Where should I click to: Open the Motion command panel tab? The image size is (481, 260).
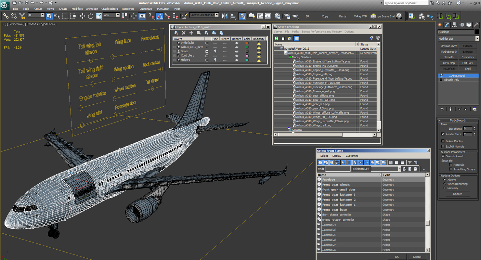pos(461,25)
